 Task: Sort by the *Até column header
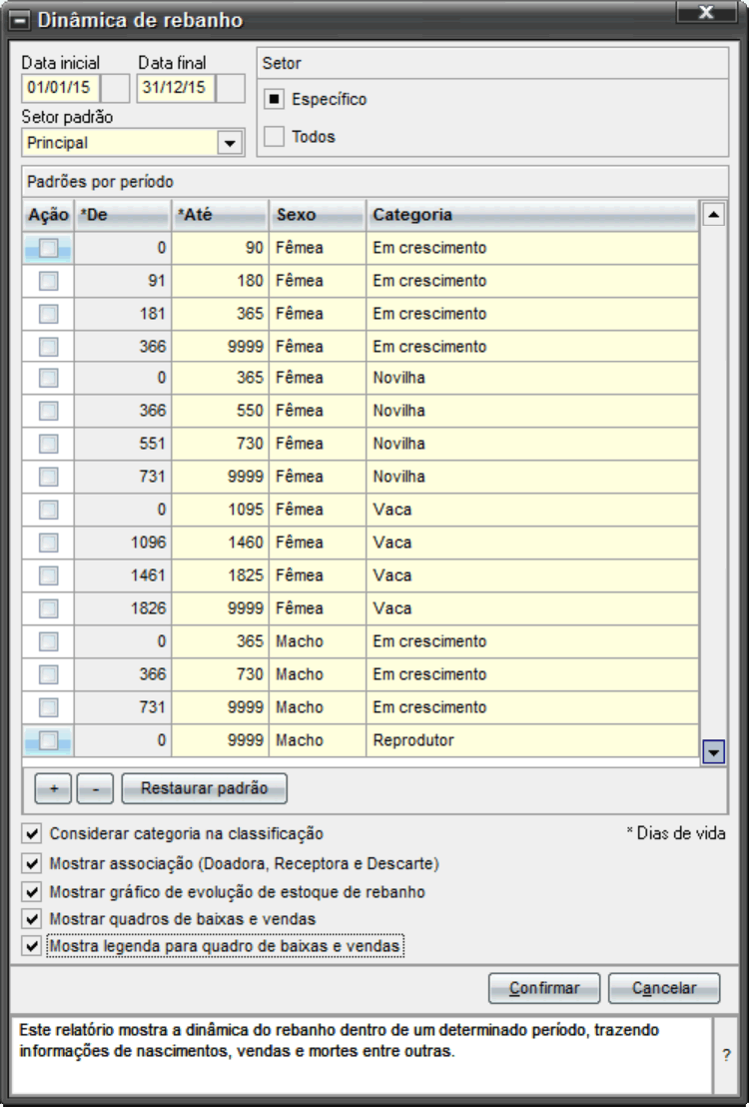tap(221, 215)
